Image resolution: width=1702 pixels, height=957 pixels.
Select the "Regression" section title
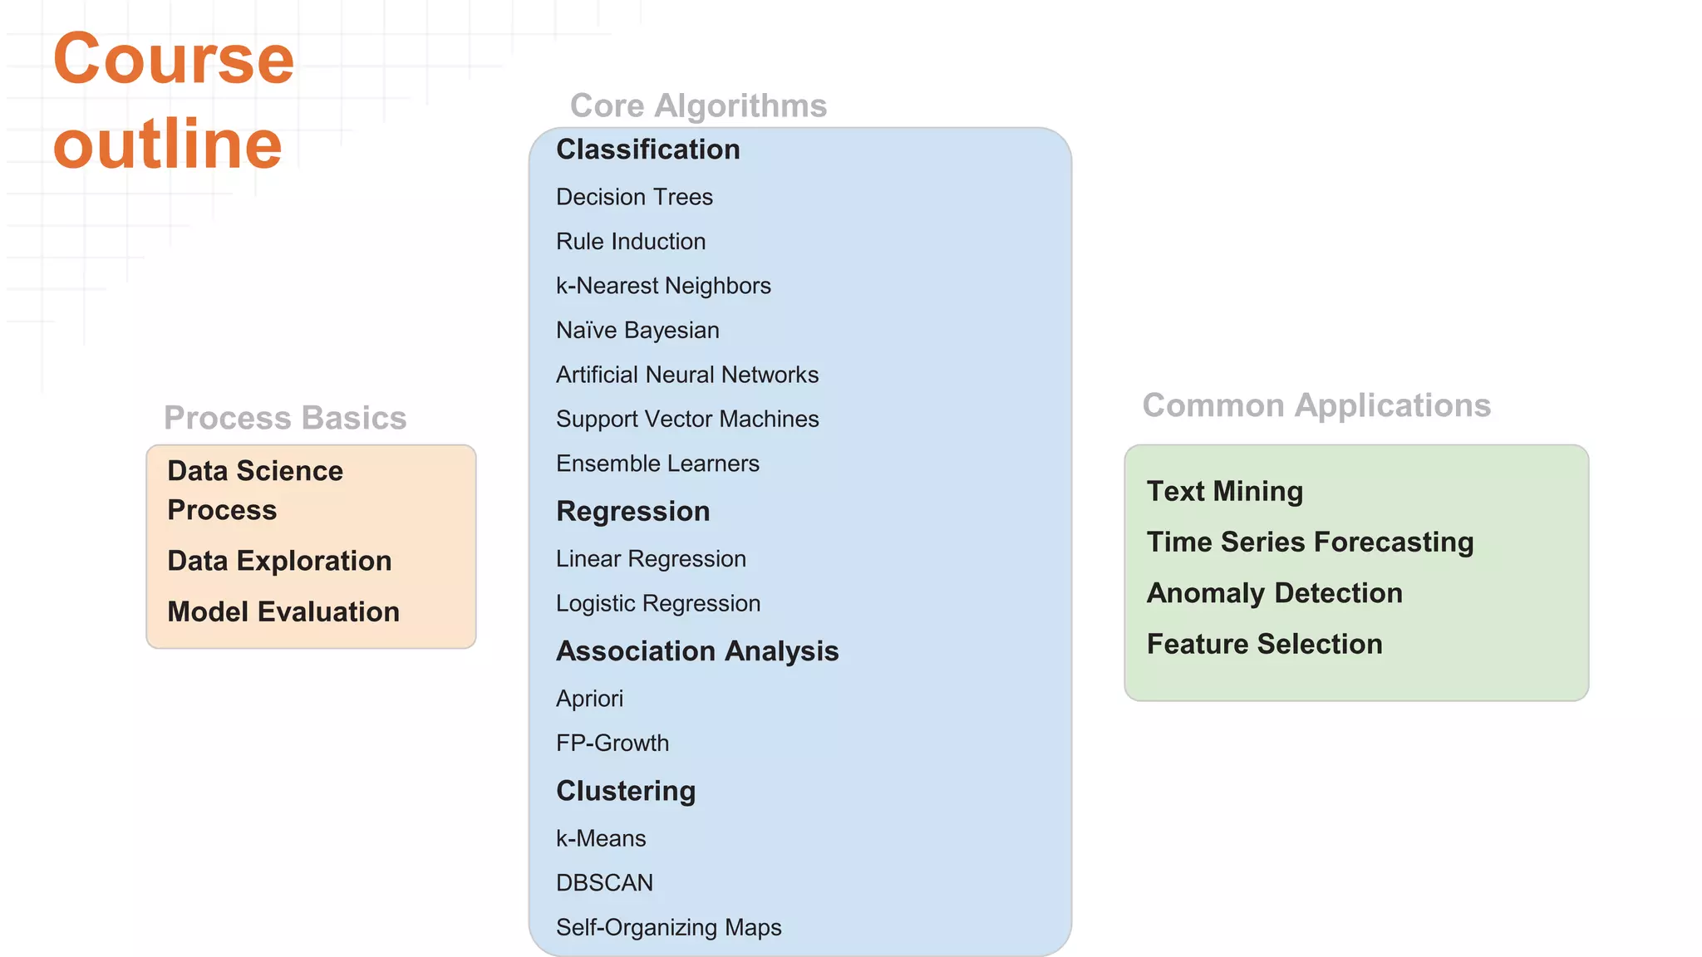(x=632, y=511)
